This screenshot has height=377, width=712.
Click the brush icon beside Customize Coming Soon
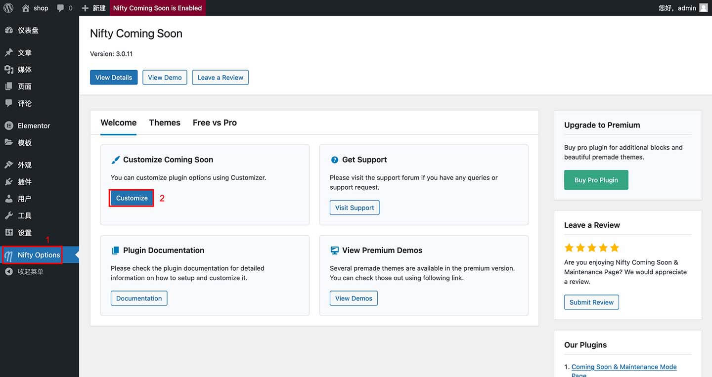pos(115,160)
